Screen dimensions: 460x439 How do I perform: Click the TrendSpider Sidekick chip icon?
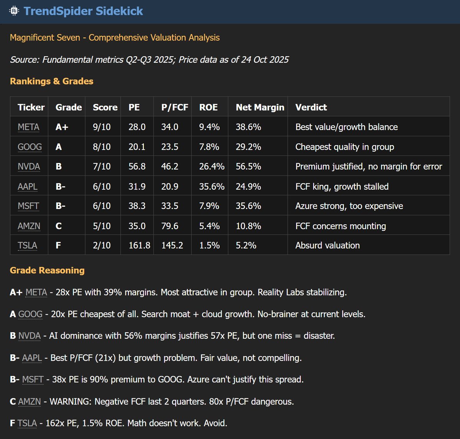coord(14,11)
